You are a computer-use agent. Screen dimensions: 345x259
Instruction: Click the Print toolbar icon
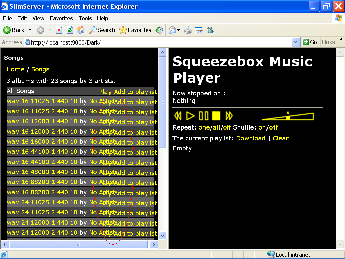coord(188,30)
